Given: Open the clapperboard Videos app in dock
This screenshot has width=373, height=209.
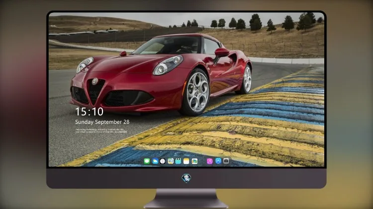Looking at the screenshot, I should pos(178,161).
